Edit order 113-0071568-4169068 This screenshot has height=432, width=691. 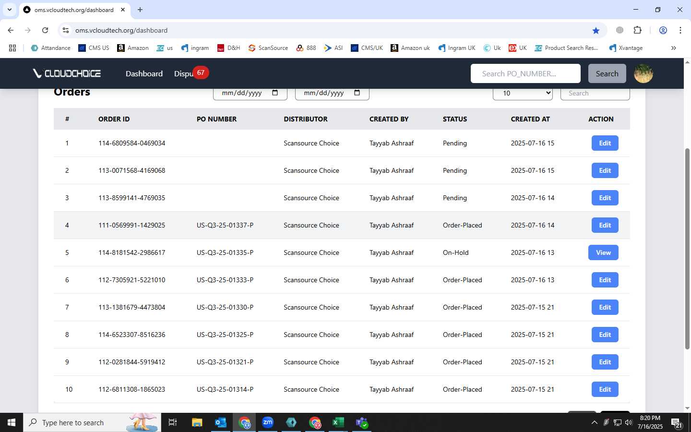pyautogui.click(x=605, y=170)
